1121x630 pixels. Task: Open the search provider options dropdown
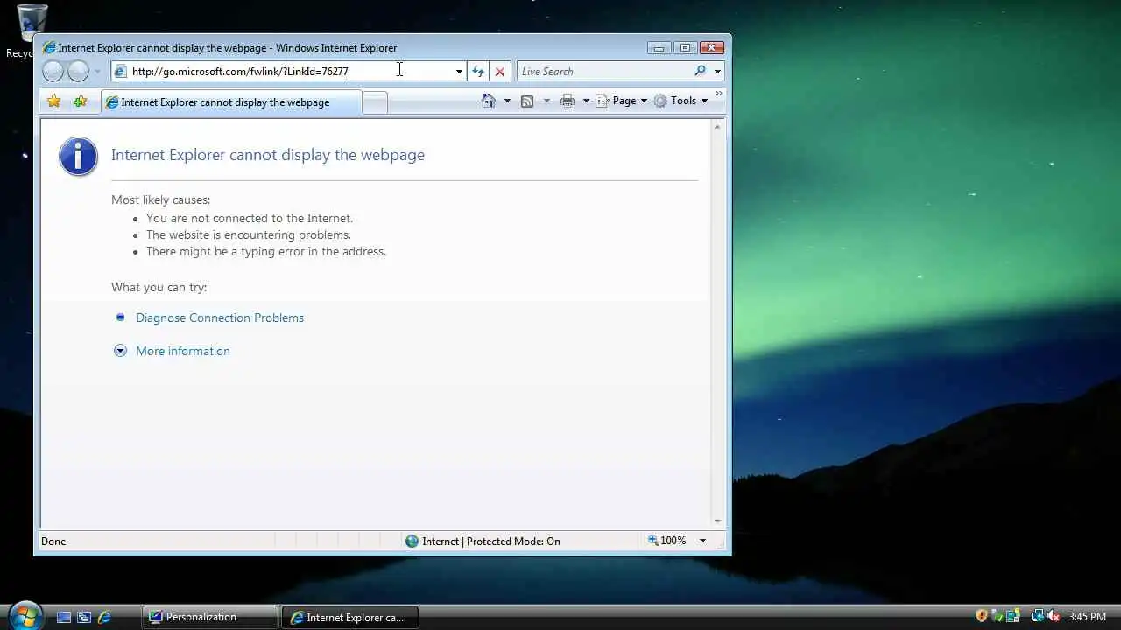[x=717, y=72]
